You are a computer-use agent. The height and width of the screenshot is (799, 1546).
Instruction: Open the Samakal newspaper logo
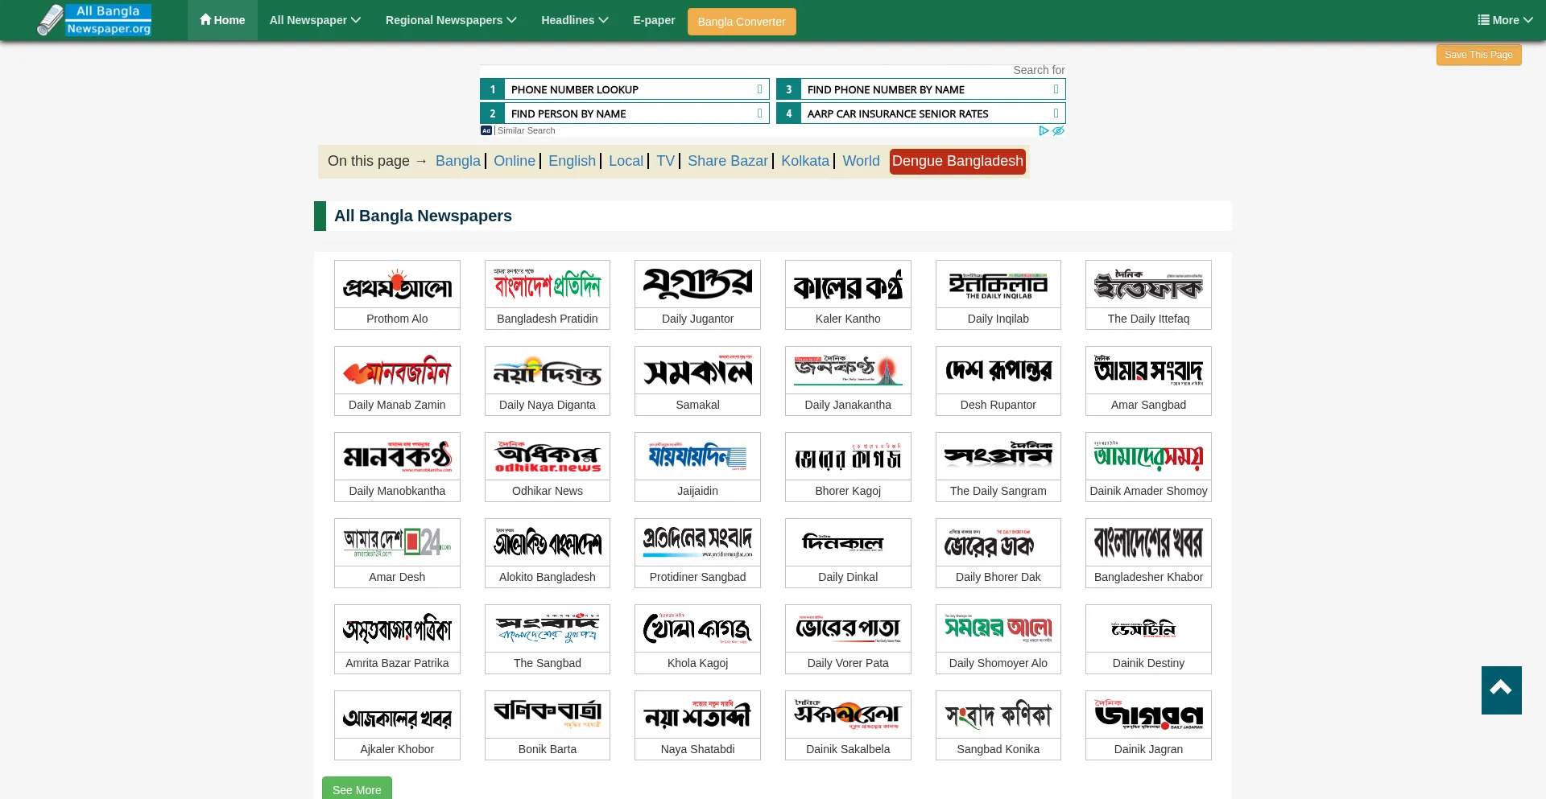click(x=697, y=370)
